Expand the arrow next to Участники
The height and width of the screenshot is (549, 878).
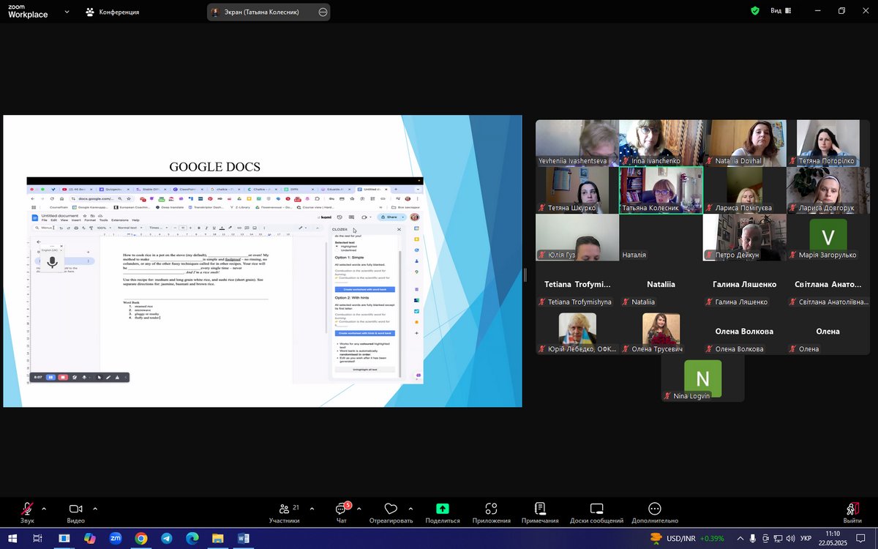pyautogui.click(x=312, y=509)
